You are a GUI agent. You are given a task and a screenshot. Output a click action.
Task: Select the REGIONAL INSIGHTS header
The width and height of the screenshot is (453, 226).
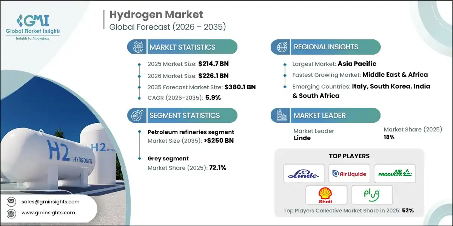click(325, 47)
